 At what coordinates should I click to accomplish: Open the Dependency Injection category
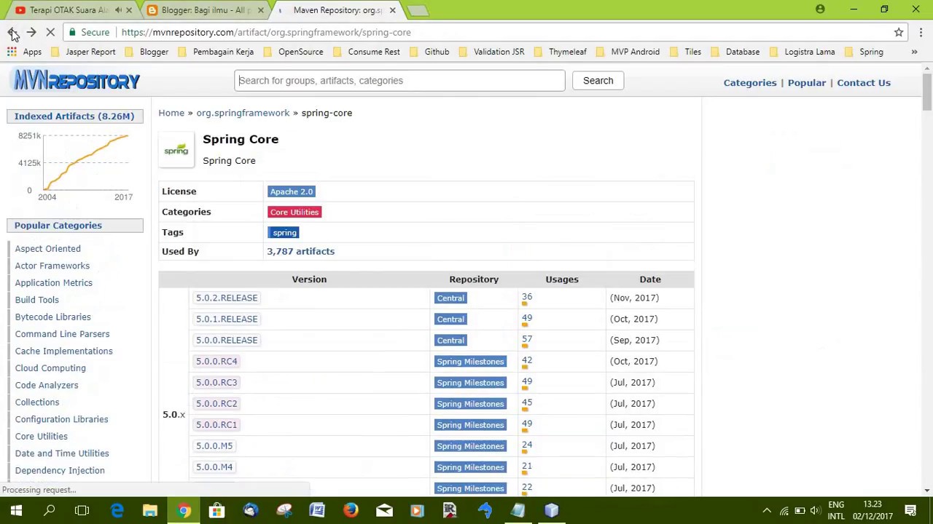pos(60,470)
